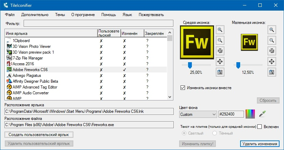Fit the medium icon to tile
284x150 pixels.
(220, 51)
